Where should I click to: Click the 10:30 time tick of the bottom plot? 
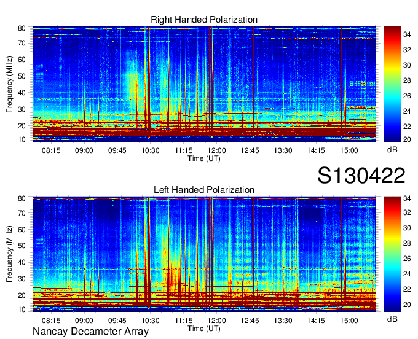point(151,321)
